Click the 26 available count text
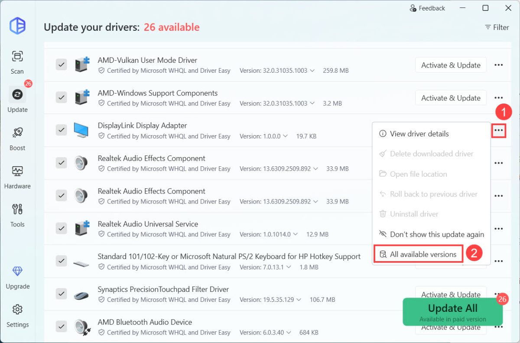Viewport: 520px width, 343px height. pos(172,27)
